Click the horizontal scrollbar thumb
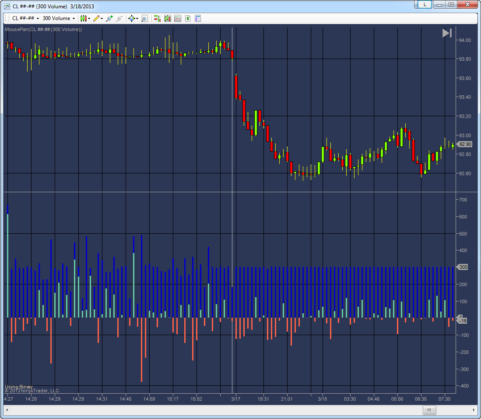The image size is (481, 419). click(429, 410)
